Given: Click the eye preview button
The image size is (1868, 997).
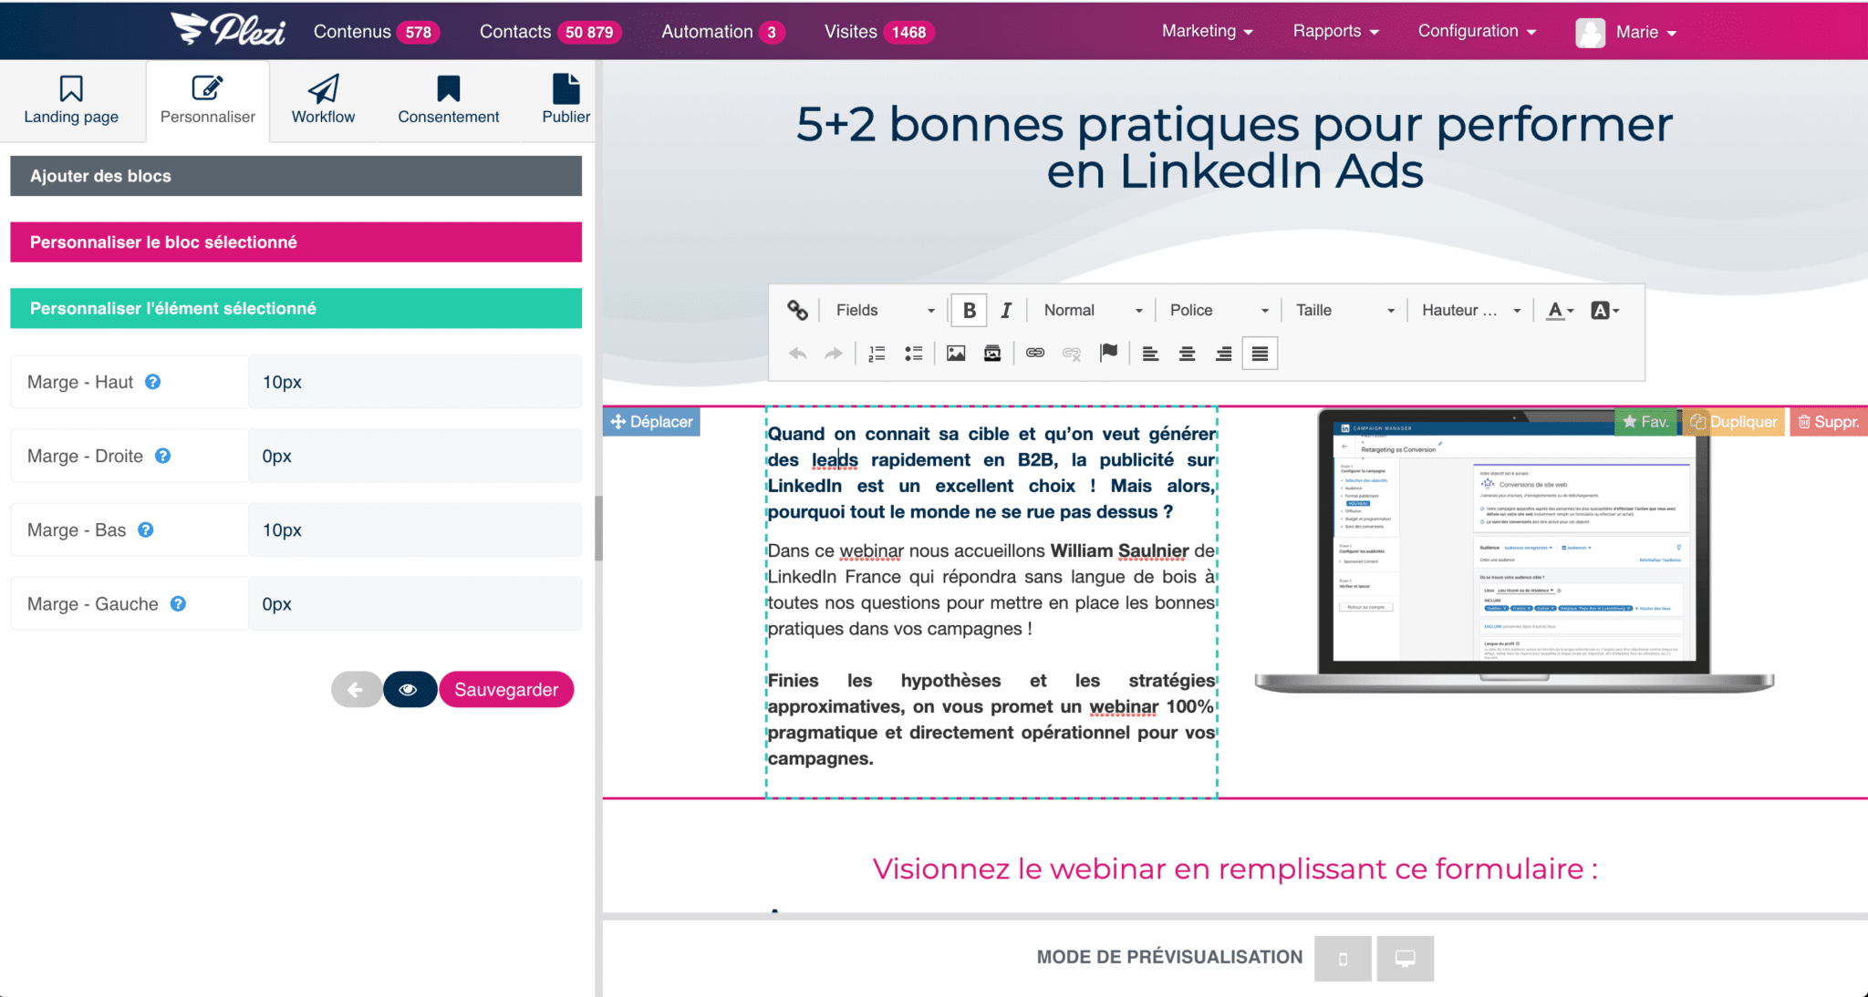Looking at the screenshot, I should tap(409, 690).
